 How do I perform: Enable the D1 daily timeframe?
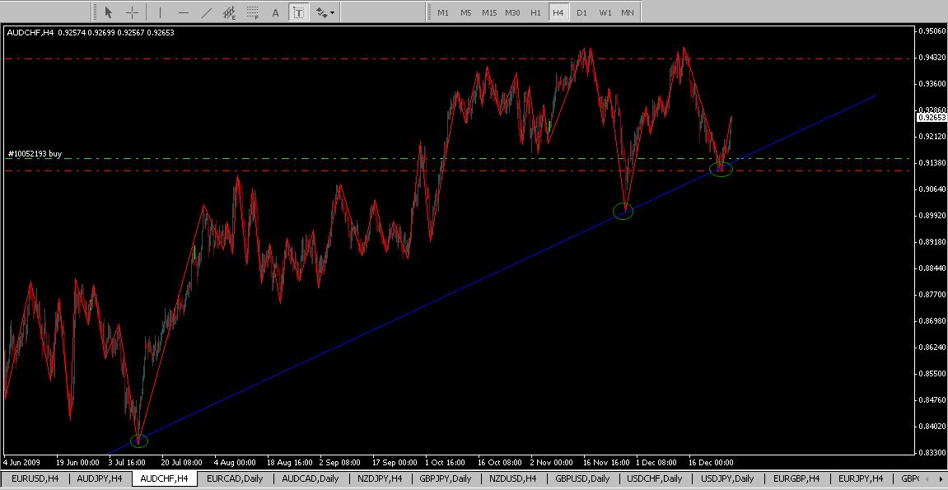581,12
